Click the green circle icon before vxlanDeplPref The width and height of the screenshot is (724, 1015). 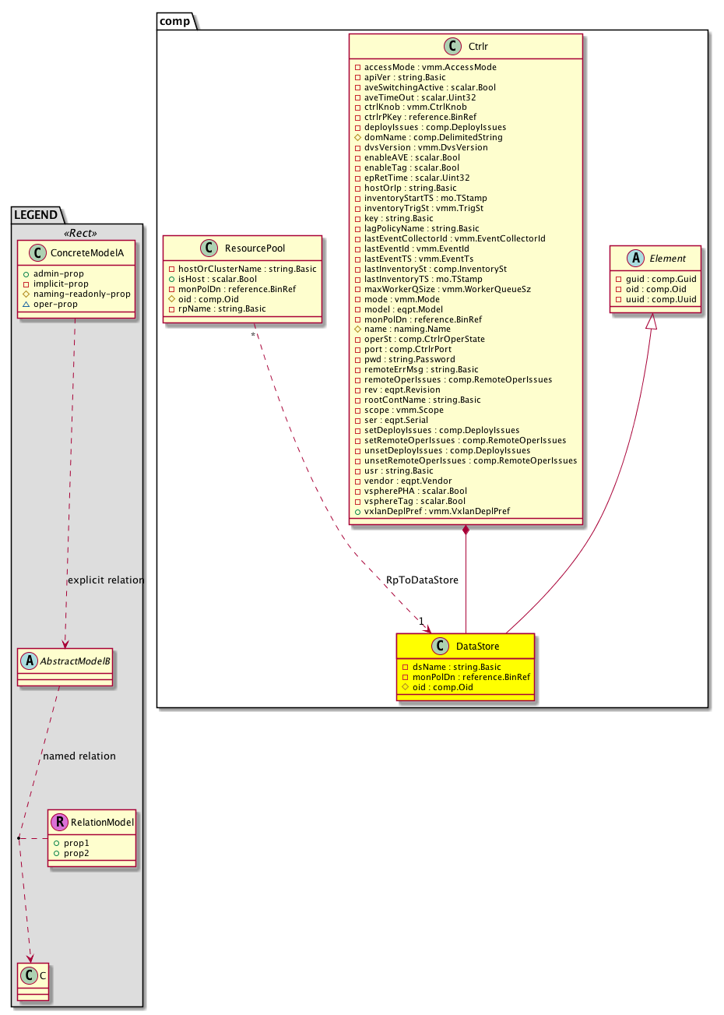coord(357,512)
